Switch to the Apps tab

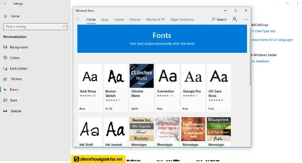tap(104, 19)
